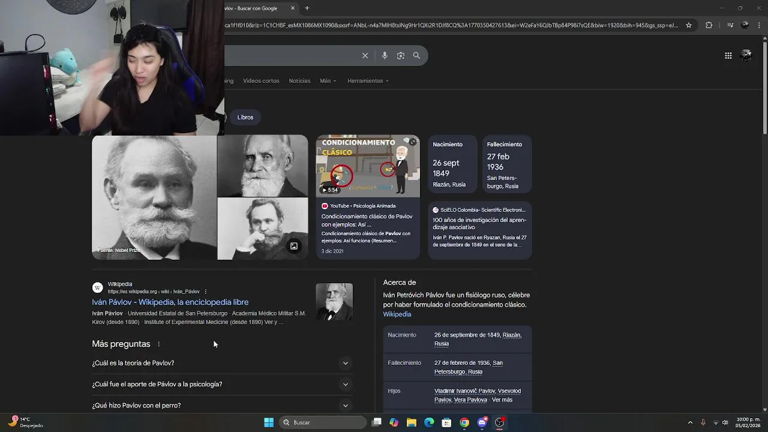Open Chrome three-dot menu

(760, 25)
